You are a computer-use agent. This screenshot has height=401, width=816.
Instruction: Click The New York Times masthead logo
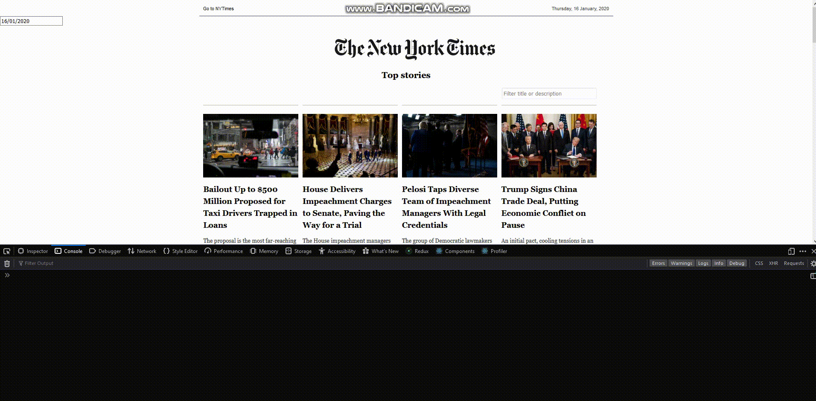tap(415, 49)
